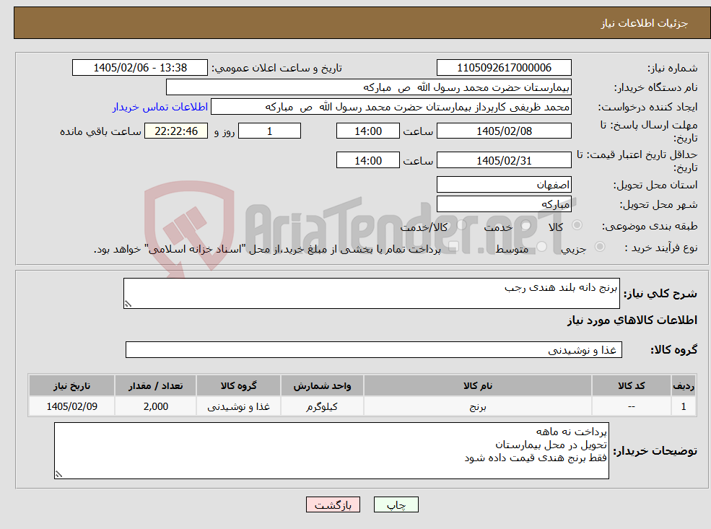Select the جزیی purchase type radio
The width and height of the screenshot is (711, 529).
pos(600,247)
